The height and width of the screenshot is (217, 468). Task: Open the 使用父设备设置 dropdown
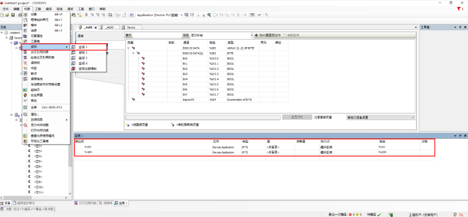point(412,117)
